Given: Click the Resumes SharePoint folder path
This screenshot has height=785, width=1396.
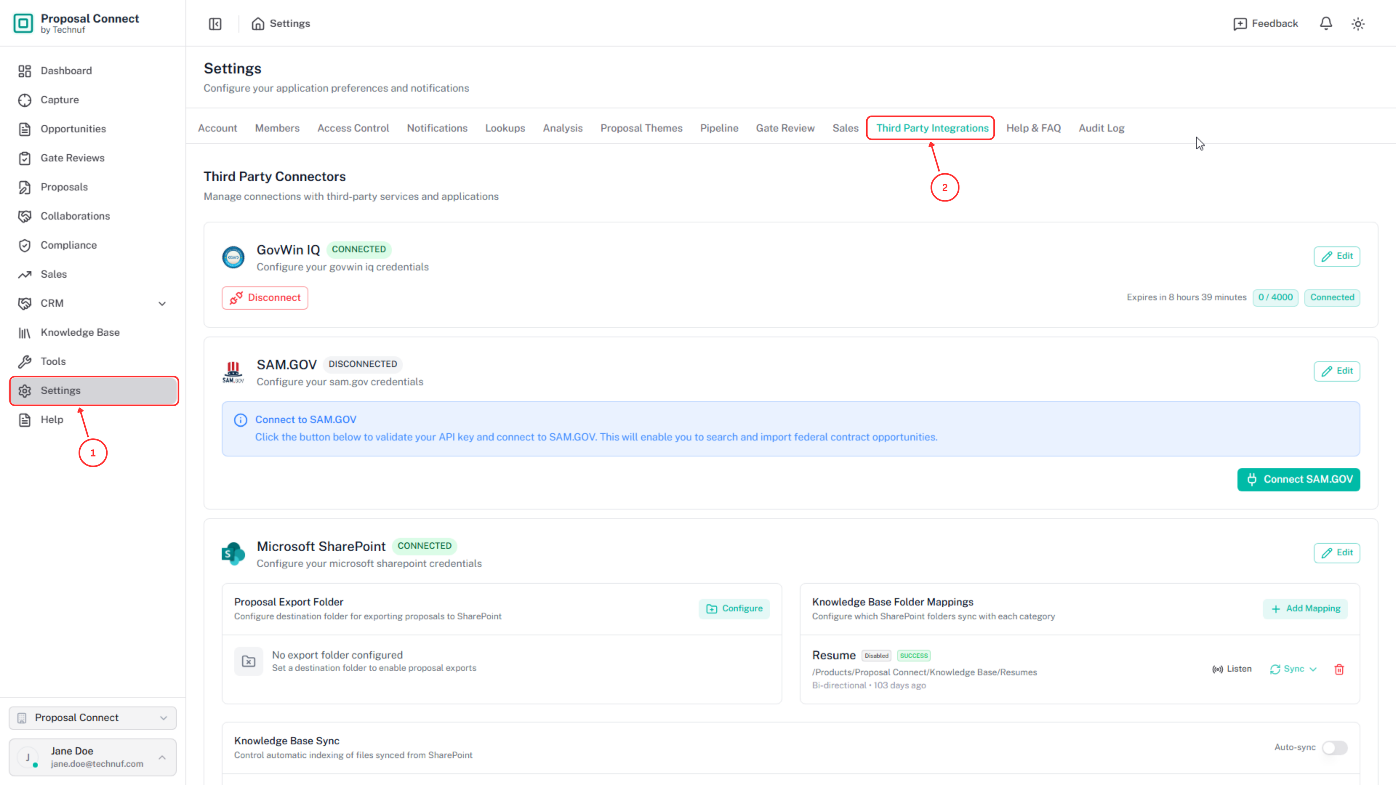Looking at the screenshot, I should [x=924, y=672].
